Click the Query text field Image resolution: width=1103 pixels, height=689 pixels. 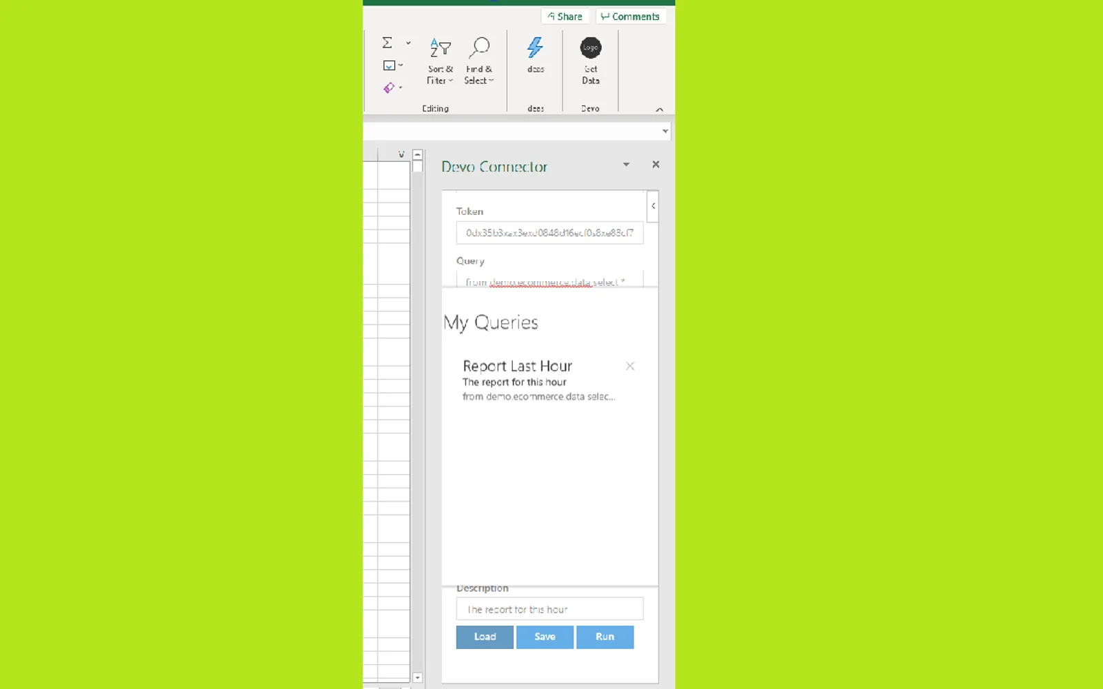tap(549, 279)
